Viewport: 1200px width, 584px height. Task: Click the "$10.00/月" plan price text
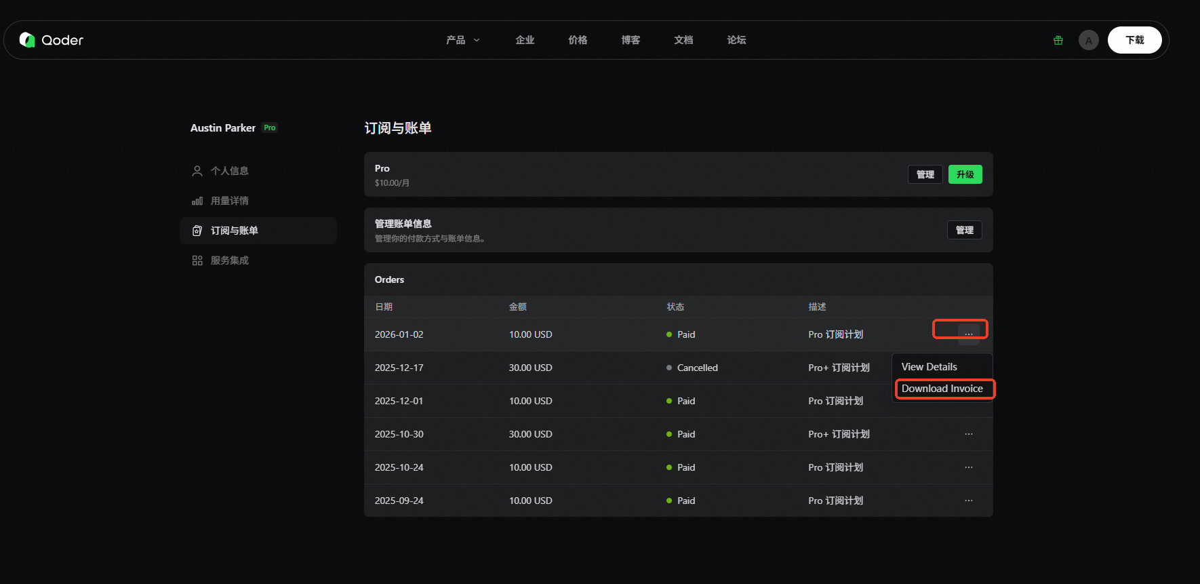tap(392, 183)
